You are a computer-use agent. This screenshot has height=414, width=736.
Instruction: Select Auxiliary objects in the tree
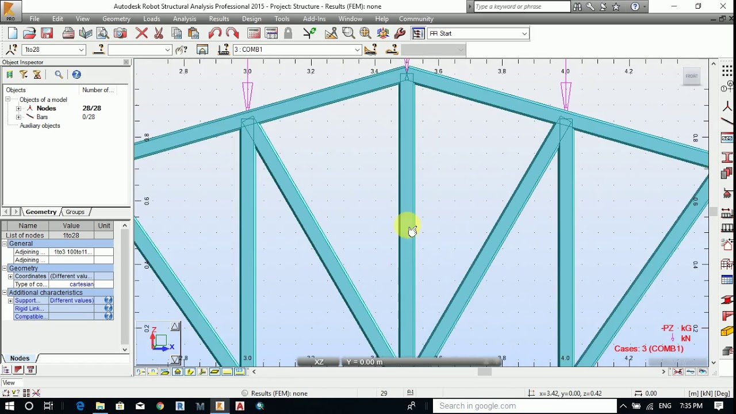[x=40, y=125]
